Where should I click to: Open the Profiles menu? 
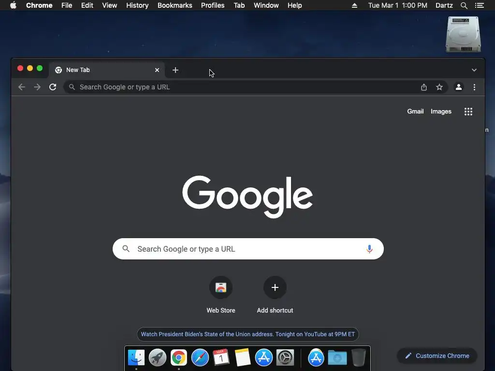click(x=213, y=5)
